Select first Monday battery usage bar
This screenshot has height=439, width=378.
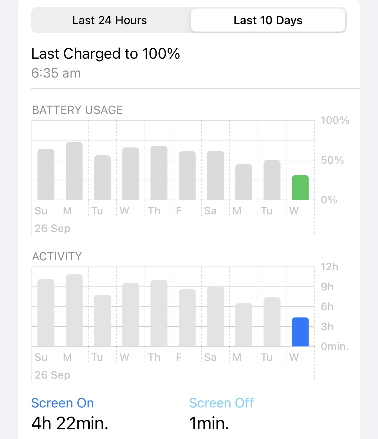point(74,171)
